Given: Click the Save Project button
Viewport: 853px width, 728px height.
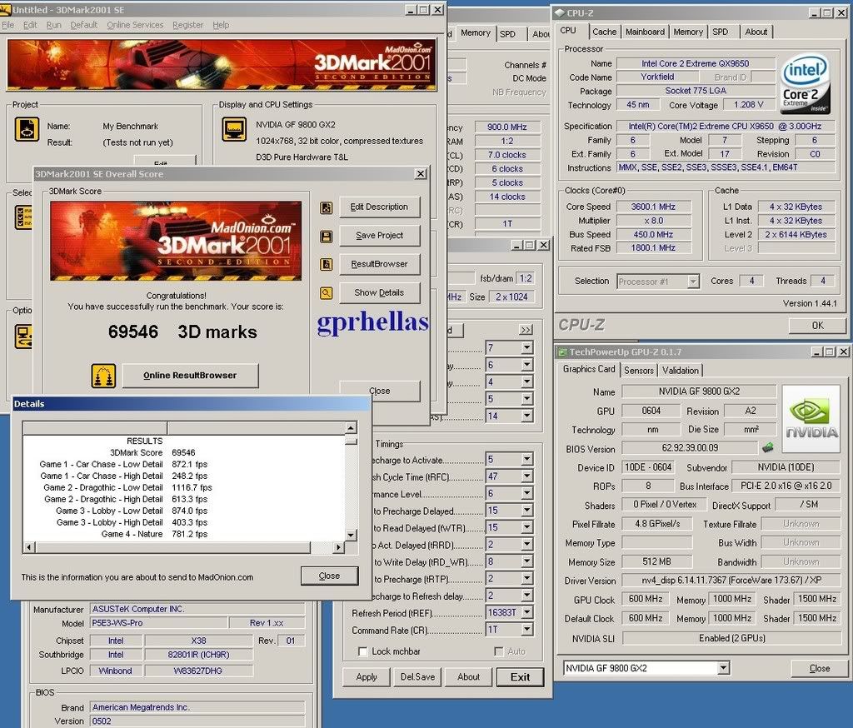Looking at the screenshot, I should [379, 236].
